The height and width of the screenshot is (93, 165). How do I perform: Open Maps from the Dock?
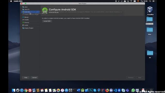tap(54, 90)
